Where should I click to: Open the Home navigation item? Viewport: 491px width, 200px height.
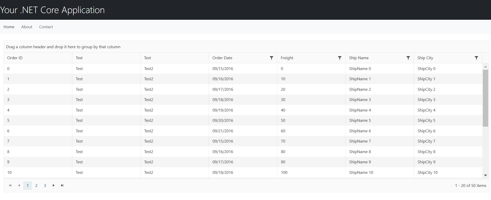pyautogui.click(x=9, y=27)
